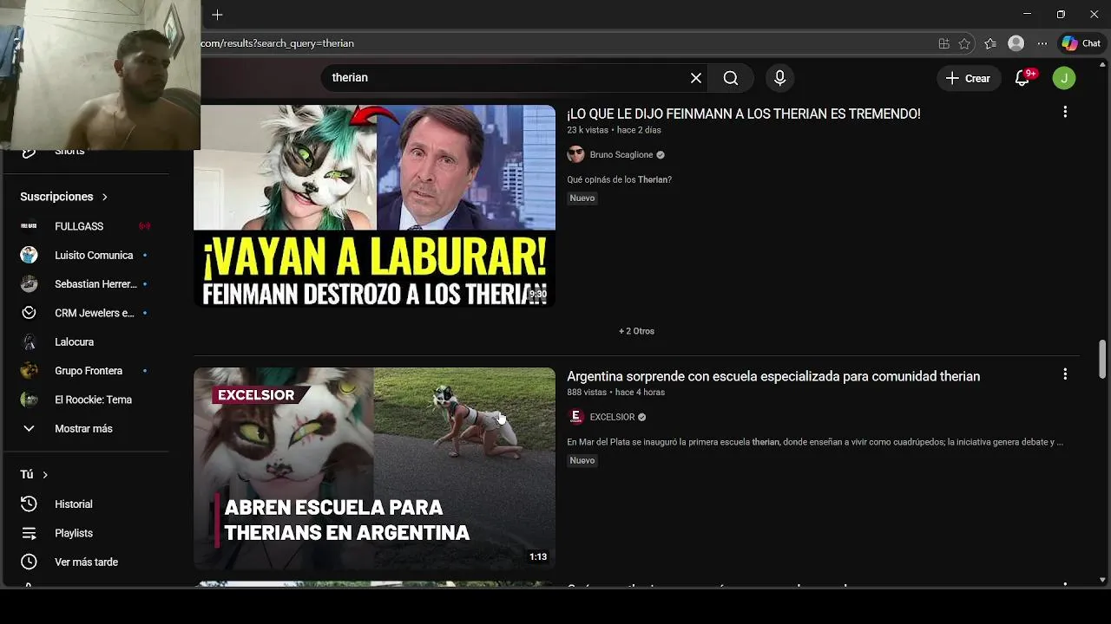
Task: Play the Feinmann therian video thumbnail
Action: click(374, 206)
